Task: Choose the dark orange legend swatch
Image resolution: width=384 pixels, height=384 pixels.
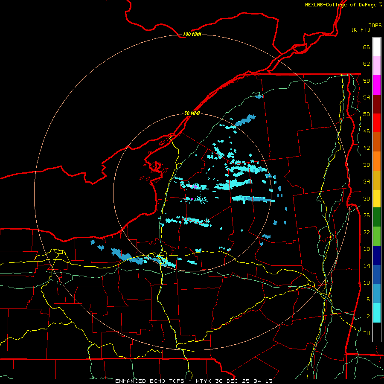Action: point(377,142)
